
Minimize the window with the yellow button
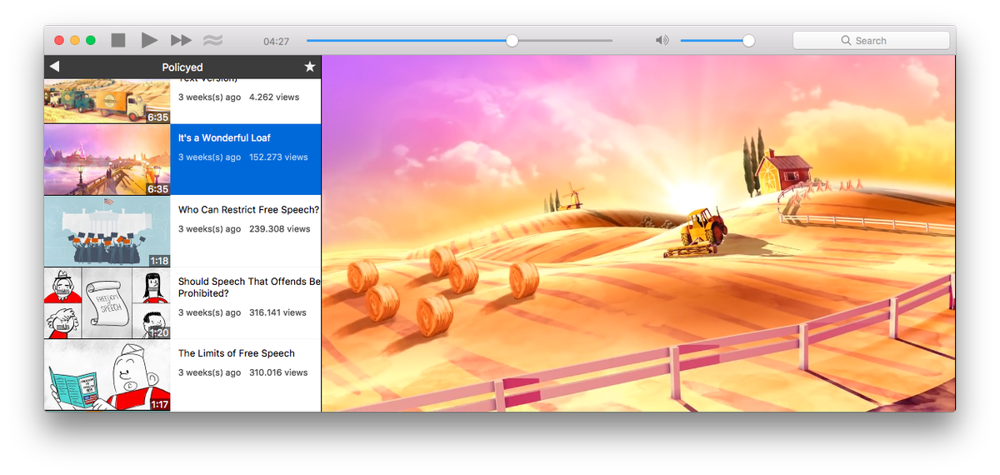pos(75,40)
